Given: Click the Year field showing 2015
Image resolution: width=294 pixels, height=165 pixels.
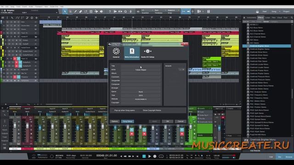Looking at the screenshot, I should [x=141, y=95].
